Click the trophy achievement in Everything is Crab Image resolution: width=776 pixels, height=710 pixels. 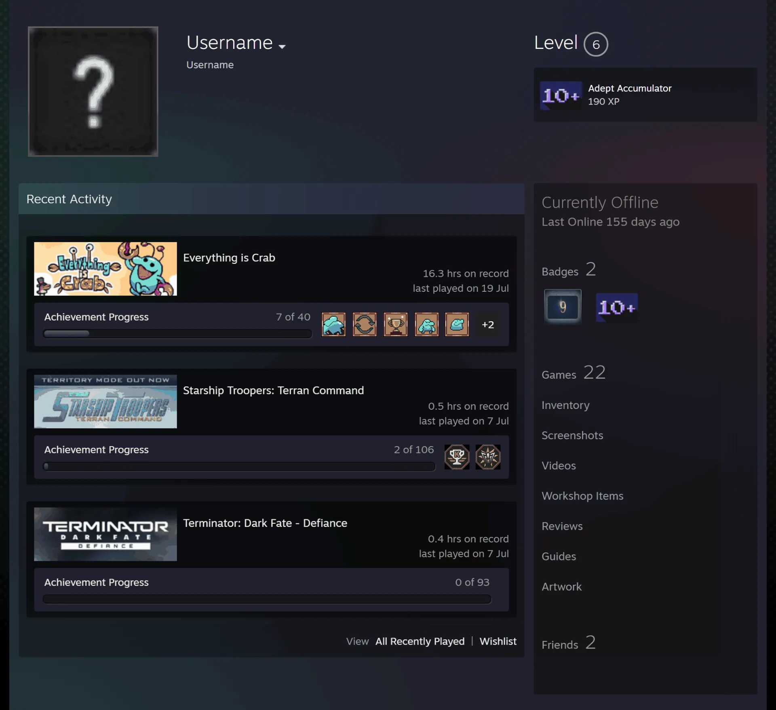click(396, 324)
